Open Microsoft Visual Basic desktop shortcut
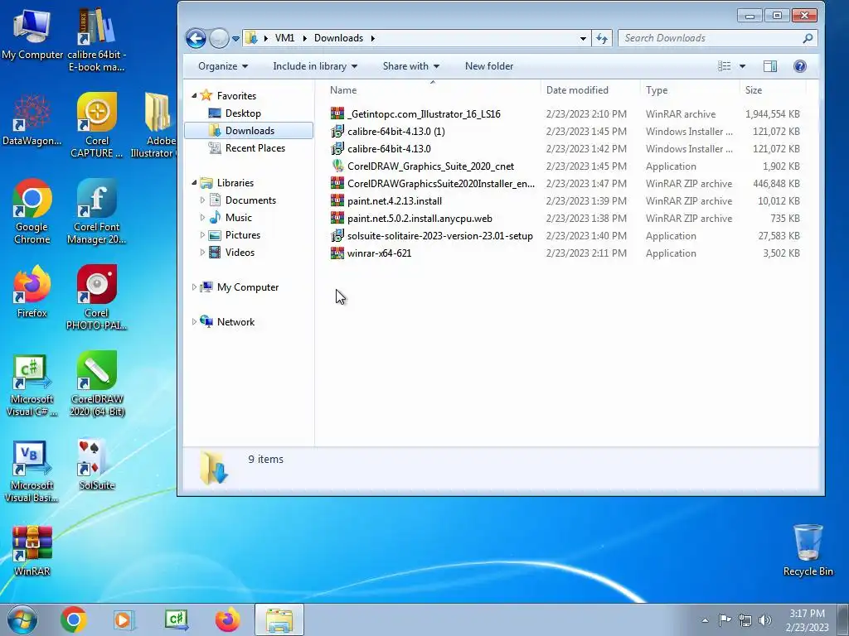The width and height of the screenshot is (849, 636). (x=32, y=471)
